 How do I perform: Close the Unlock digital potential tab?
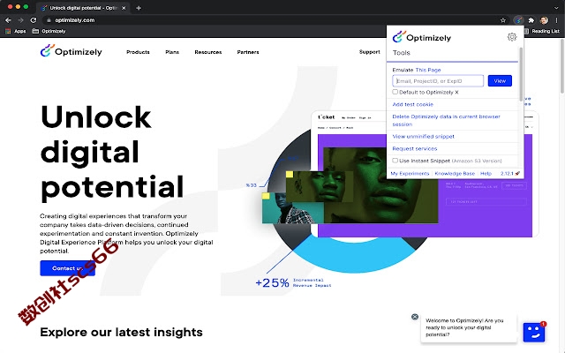pyautogui.click(x=124, y=8)
